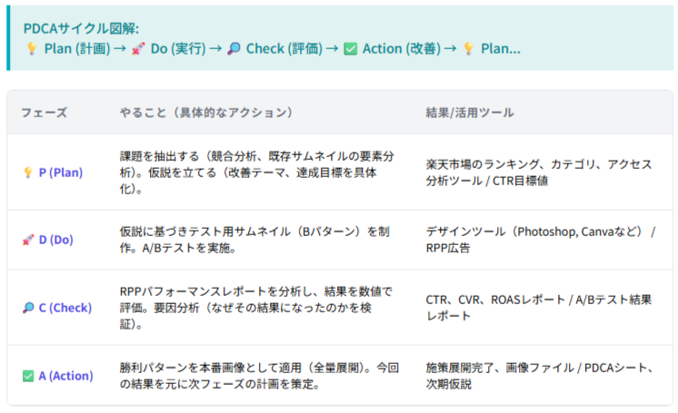This screenshot has width=678, height=413.
Task: Click the lightbulb icon before Plan (計画) in banner
Action: 31,48
